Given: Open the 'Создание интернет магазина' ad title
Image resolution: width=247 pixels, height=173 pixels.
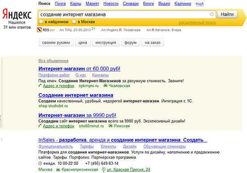Looking at the screenshot, I should (76, 95).
